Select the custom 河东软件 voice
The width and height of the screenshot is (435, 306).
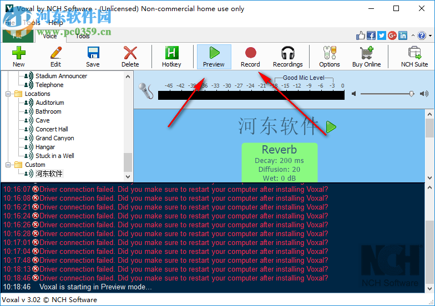click(49, 174)
